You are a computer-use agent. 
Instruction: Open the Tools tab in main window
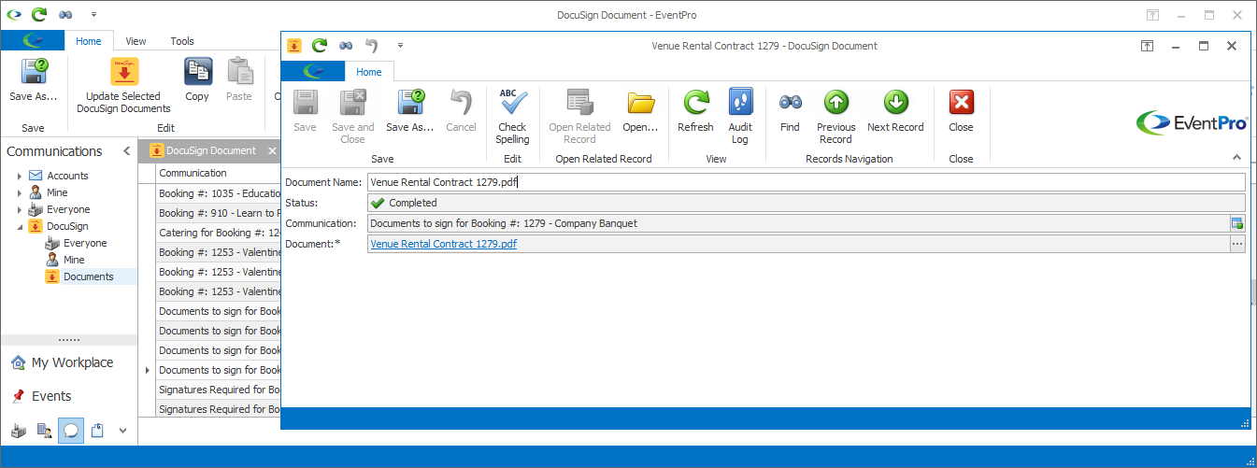coord(182,41)
